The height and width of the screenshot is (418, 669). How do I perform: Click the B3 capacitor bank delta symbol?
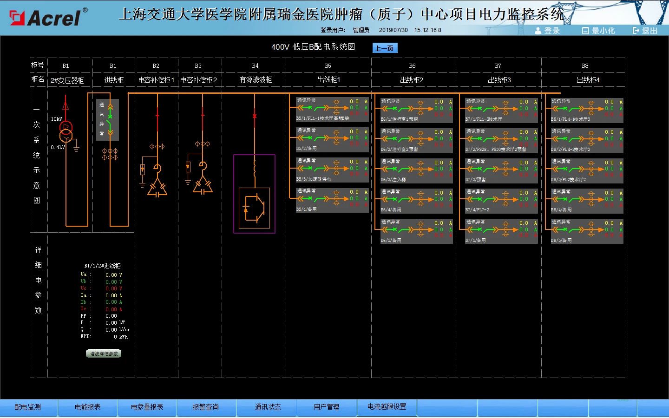pos(203,186)
